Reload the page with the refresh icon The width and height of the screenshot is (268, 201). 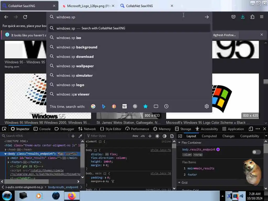[25, 17]
